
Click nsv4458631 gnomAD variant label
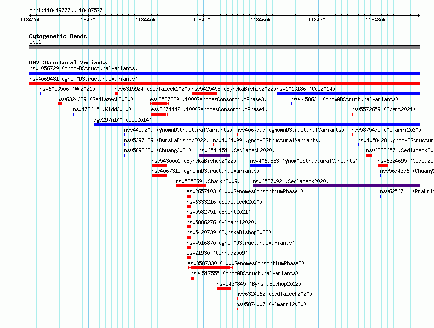coord(344,99)
